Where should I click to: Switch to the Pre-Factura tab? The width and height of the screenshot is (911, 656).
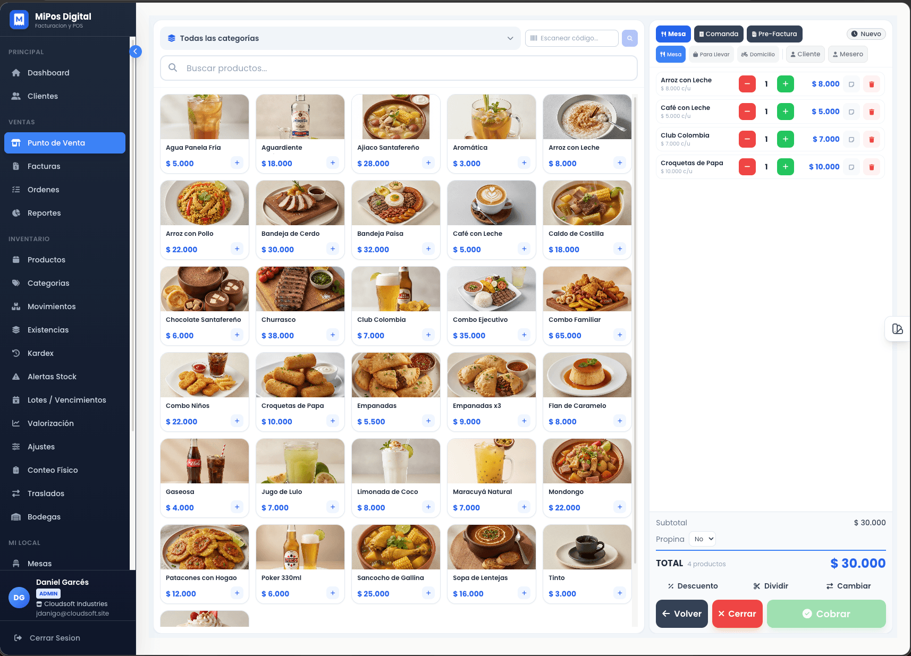[x=774, y=34]
